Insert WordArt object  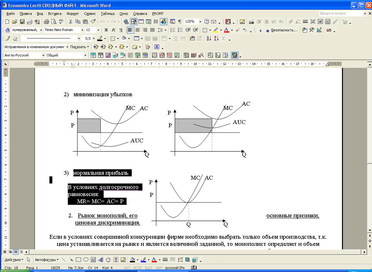(101, 260)
